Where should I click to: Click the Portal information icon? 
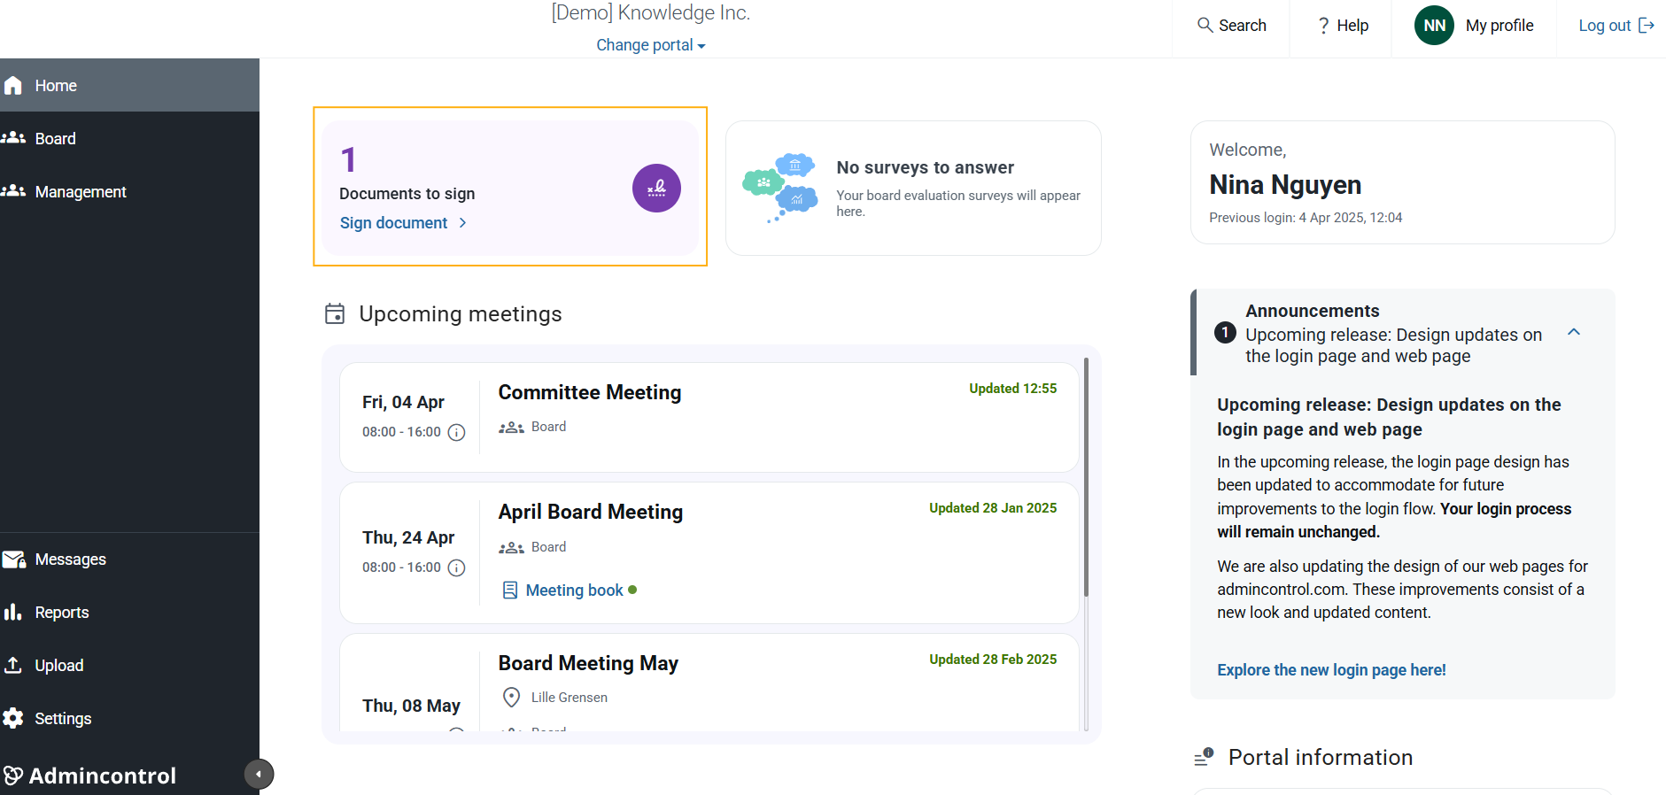click(x=1204, y=757)
